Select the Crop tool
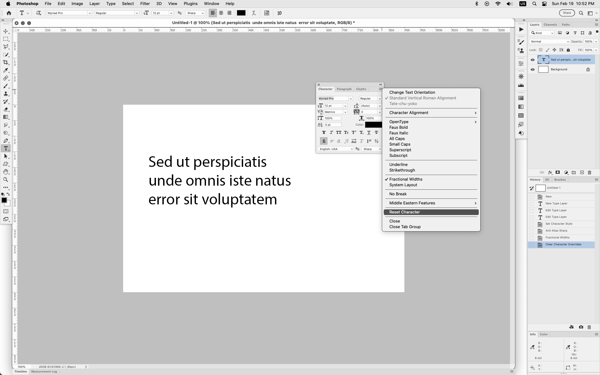Viewport: 600px width, 375px height. point(6,62)
